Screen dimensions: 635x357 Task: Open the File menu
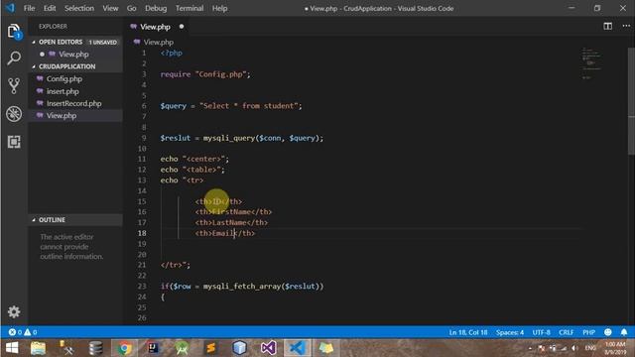point(29,8)
